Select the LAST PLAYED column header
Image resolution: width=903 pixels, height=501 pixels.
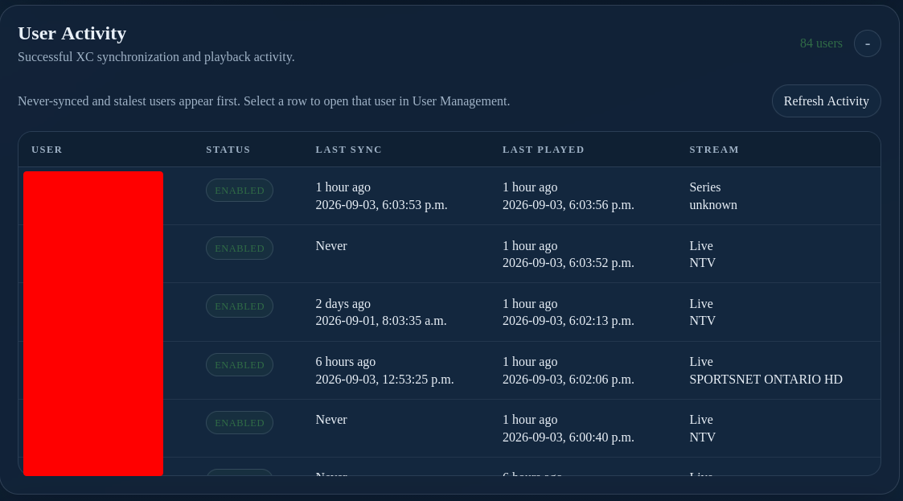pos(543,150)
